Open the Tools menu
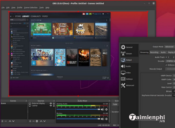 pyautogui.click(x=41, y=8)
